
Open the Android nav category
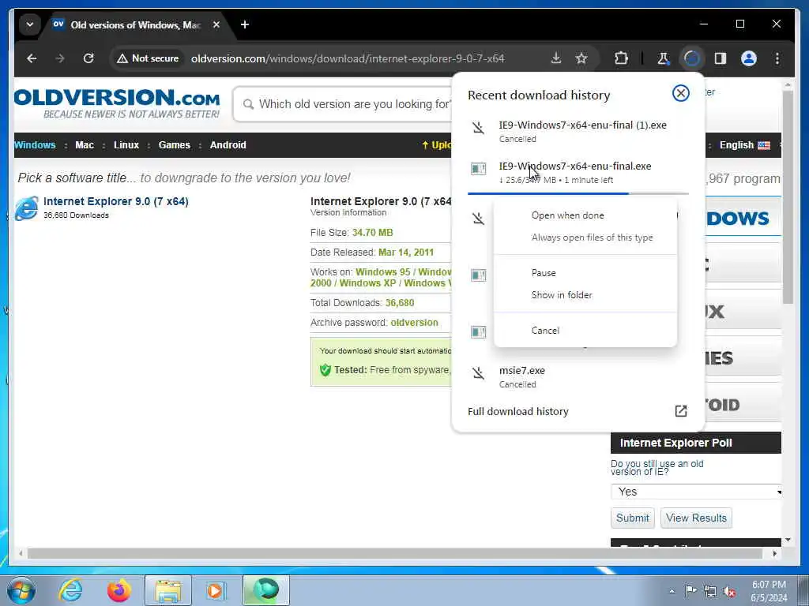tap(228, 145)
